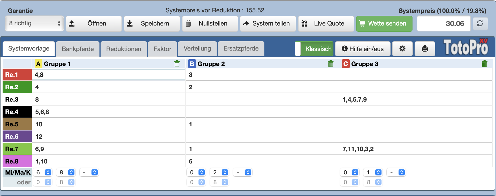This screenshot has height=196, width=496.
Task: Edit Re.5 Gruppe 2 cell with 1
Action: tap(262, 124)
